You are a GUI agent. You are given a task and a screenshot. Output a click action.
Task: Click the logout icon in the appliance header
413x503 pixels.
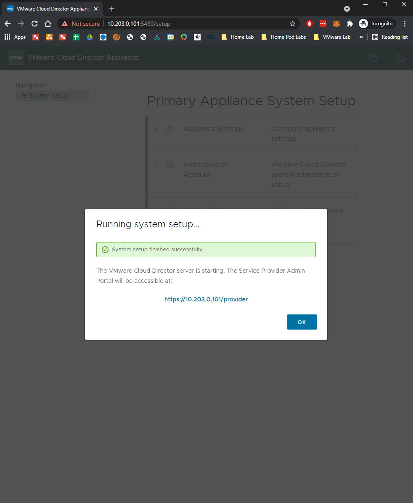click(402, 58)
